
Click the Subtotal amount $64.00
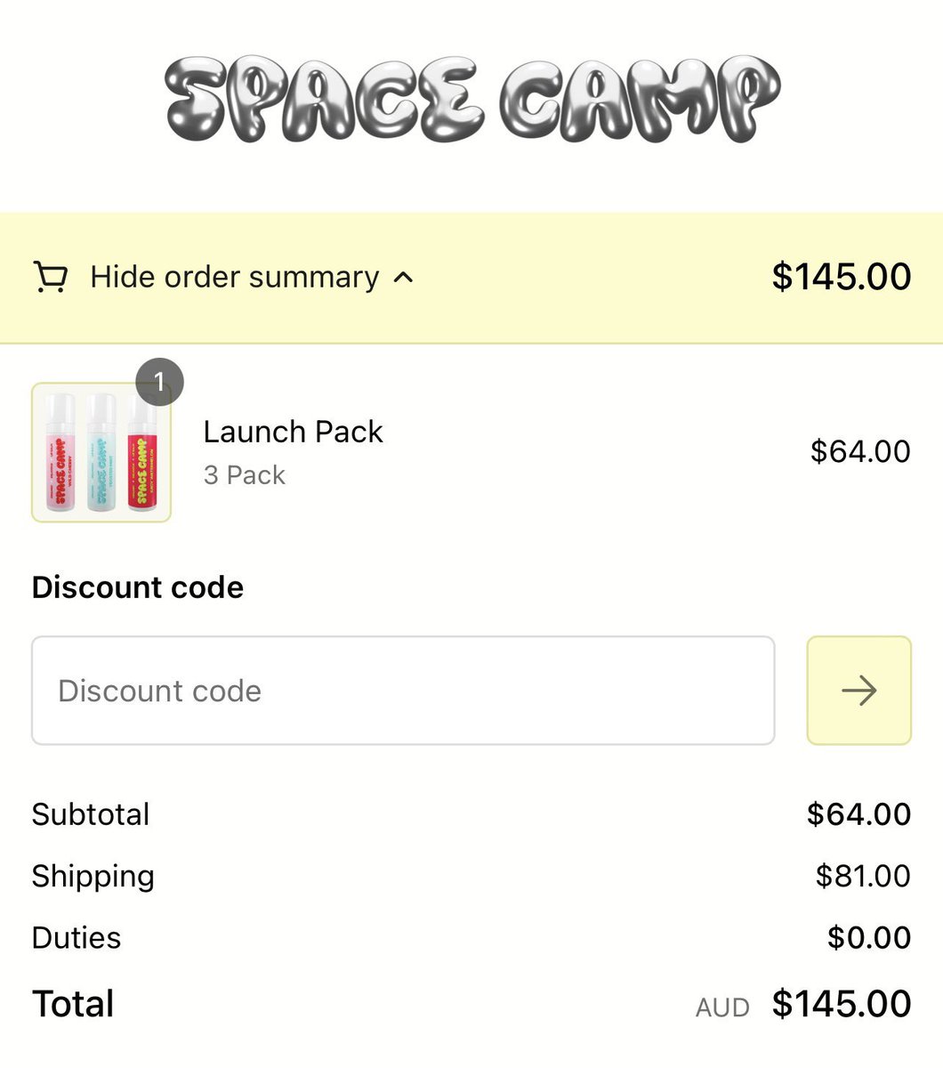coord(858,814)
